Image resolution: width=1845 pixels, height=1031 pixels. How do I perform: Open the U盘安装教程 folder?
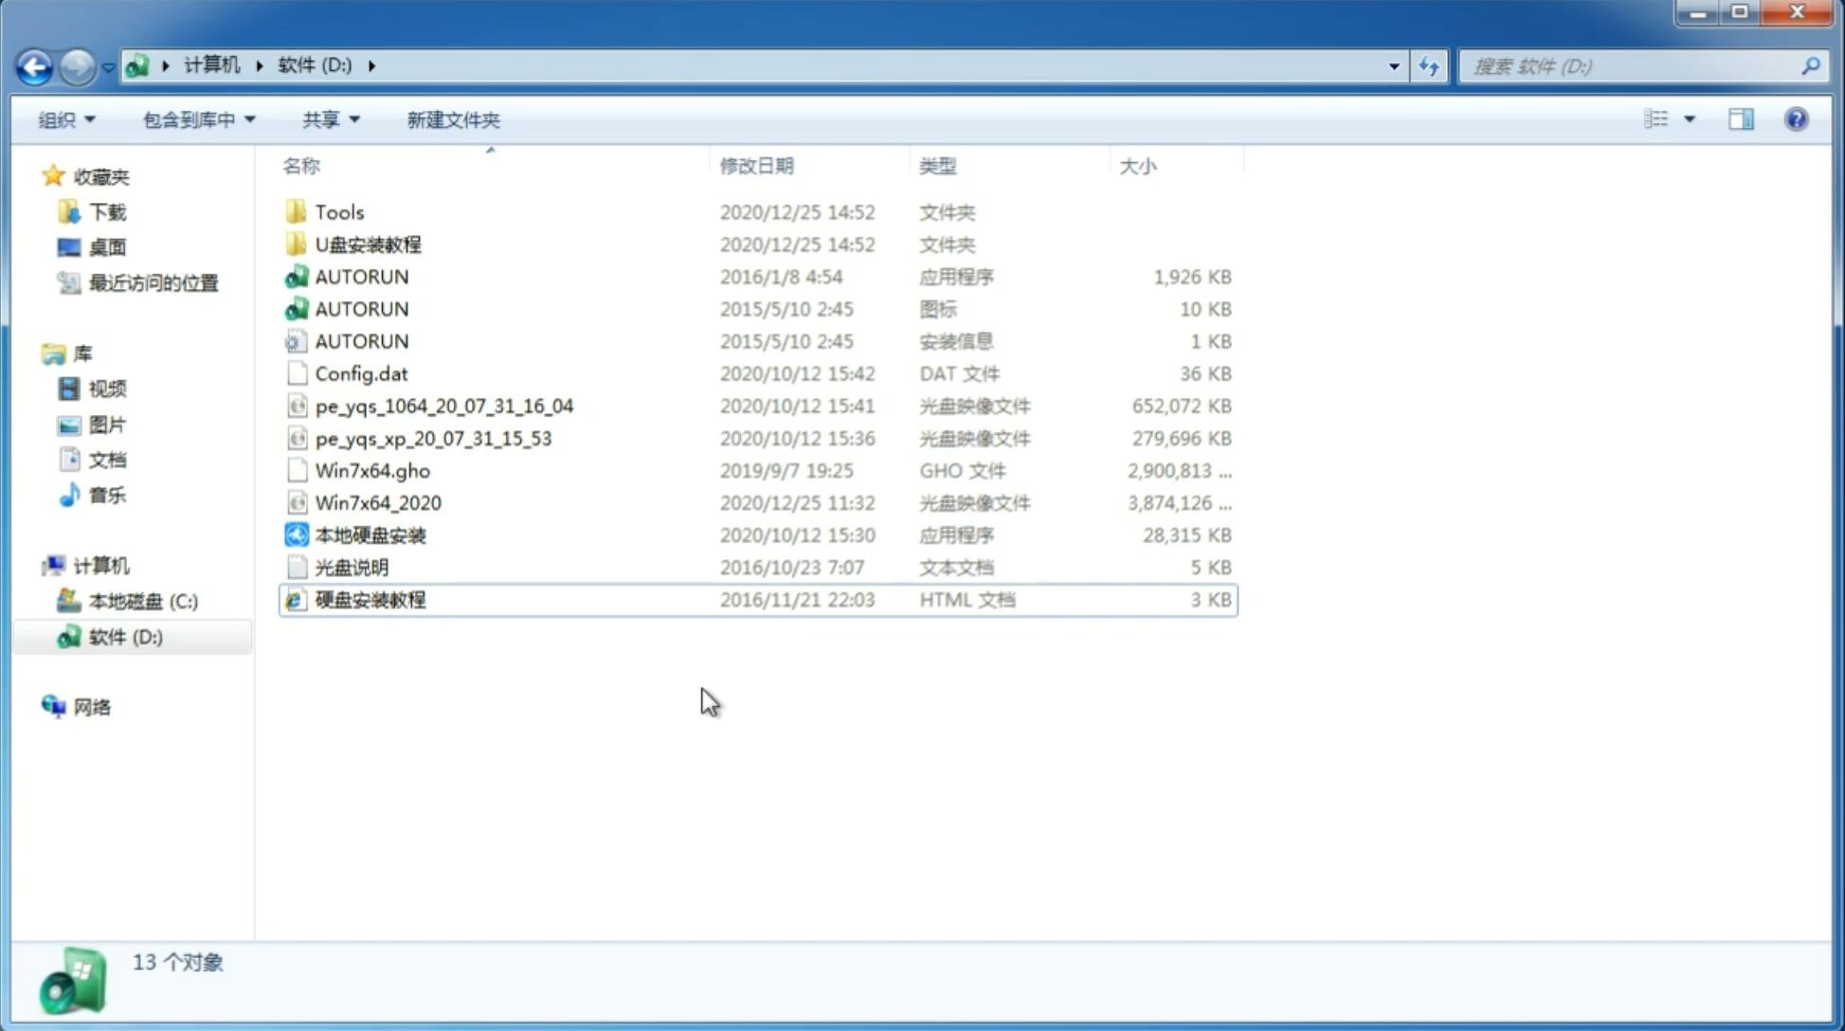click(369, 244)
